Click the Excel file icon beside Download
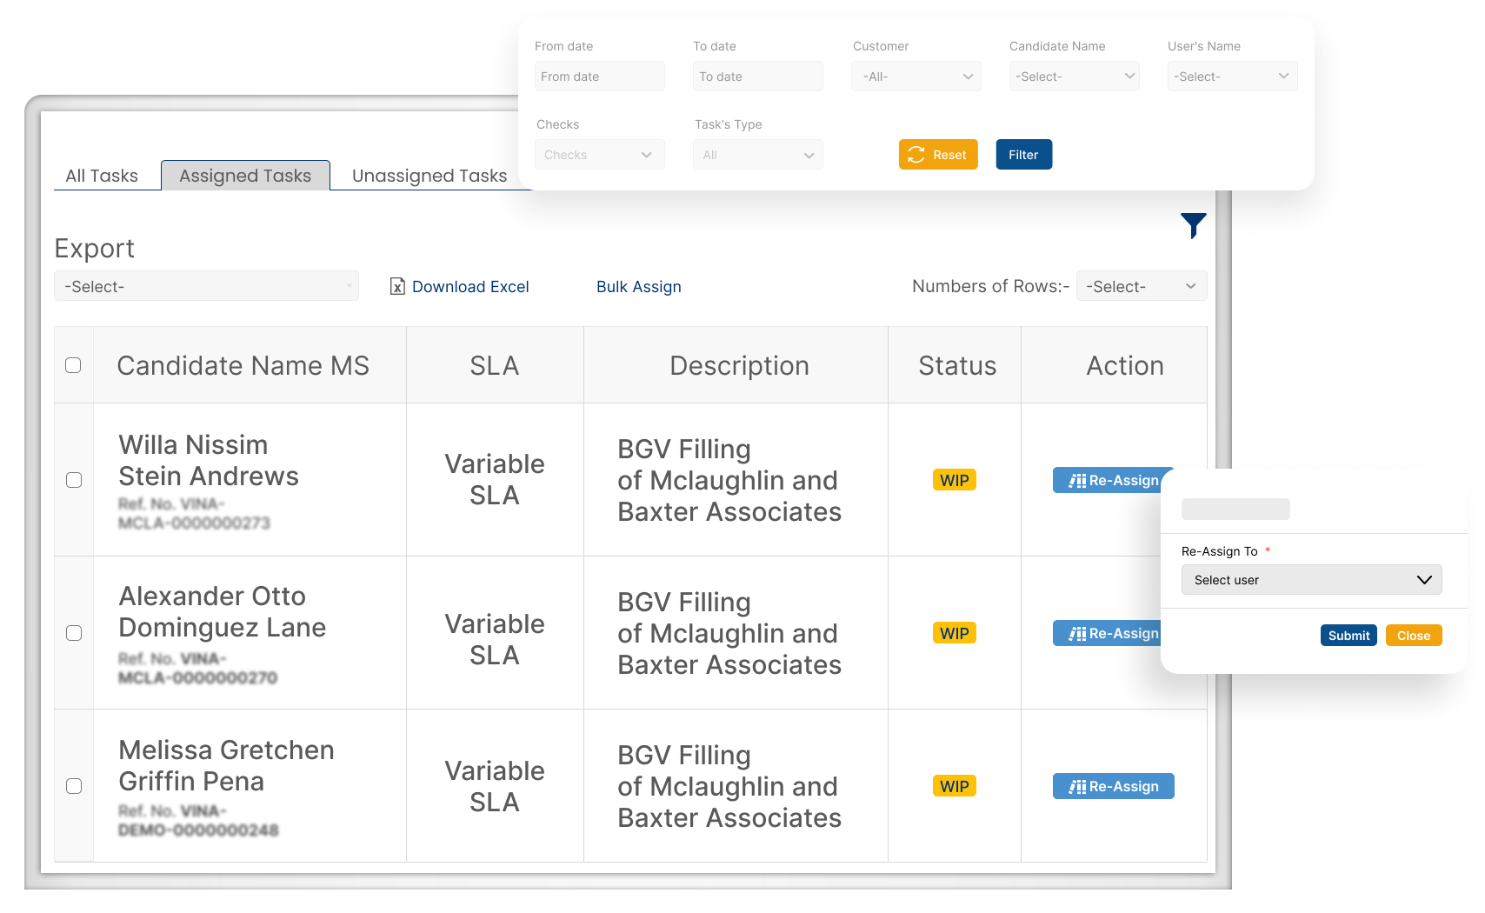 (x=397, y=287)
